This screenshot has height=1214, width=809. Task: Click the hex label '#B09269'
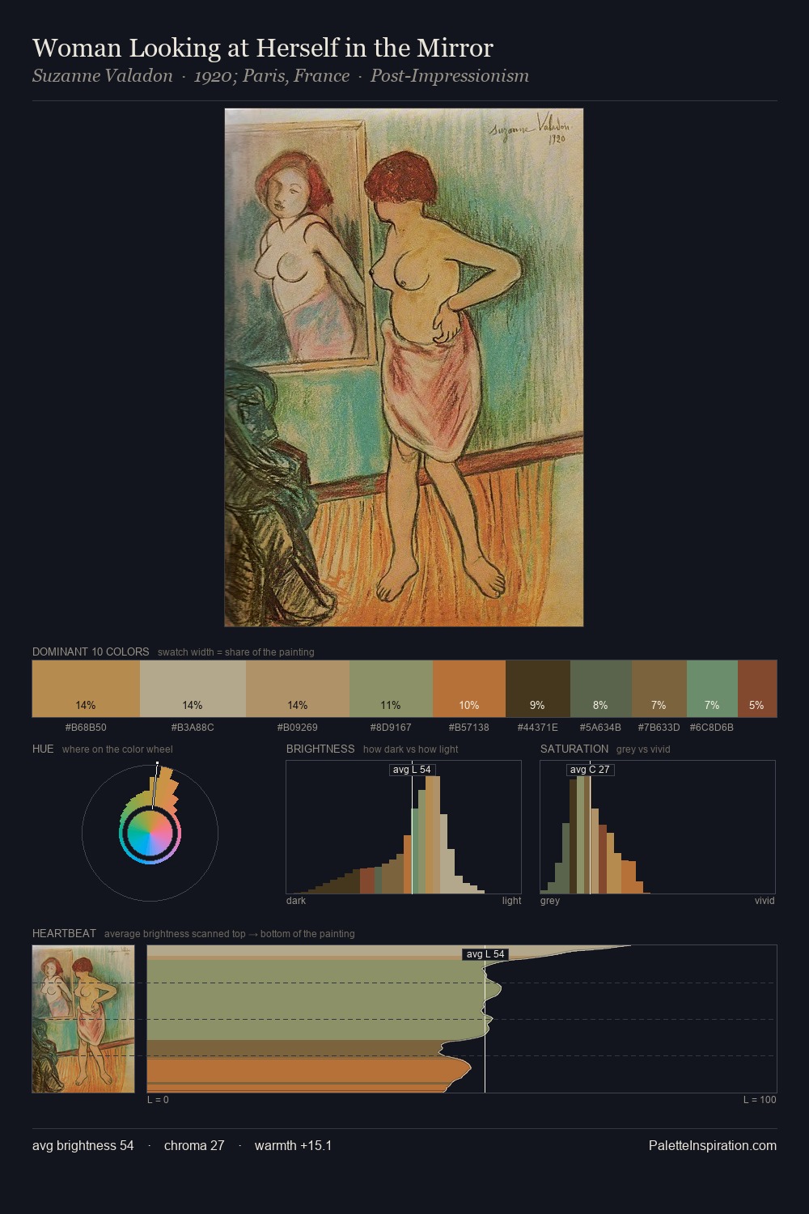[x=298, y=727]
